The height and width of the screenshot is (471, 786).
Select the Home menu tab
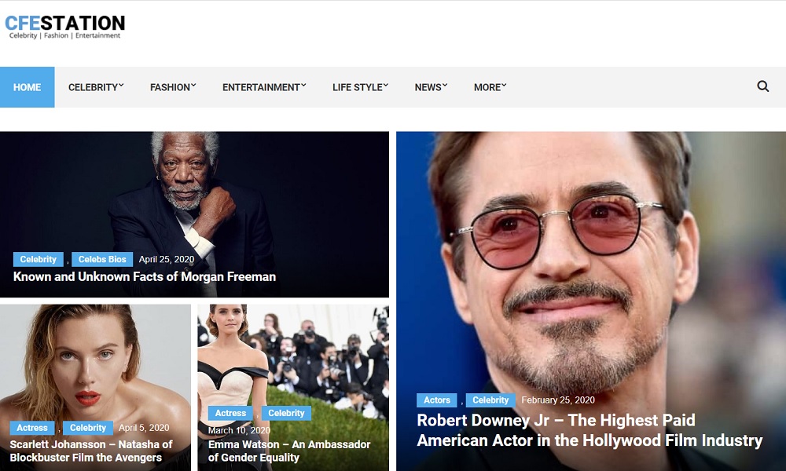[27, 87]
